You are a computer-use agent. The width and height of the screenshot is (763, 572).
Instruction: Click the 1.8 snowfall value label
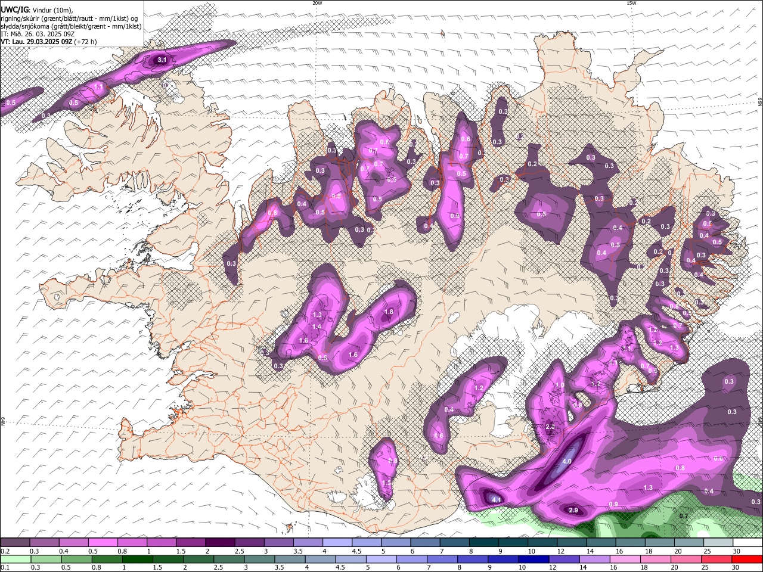pos(389,312)
